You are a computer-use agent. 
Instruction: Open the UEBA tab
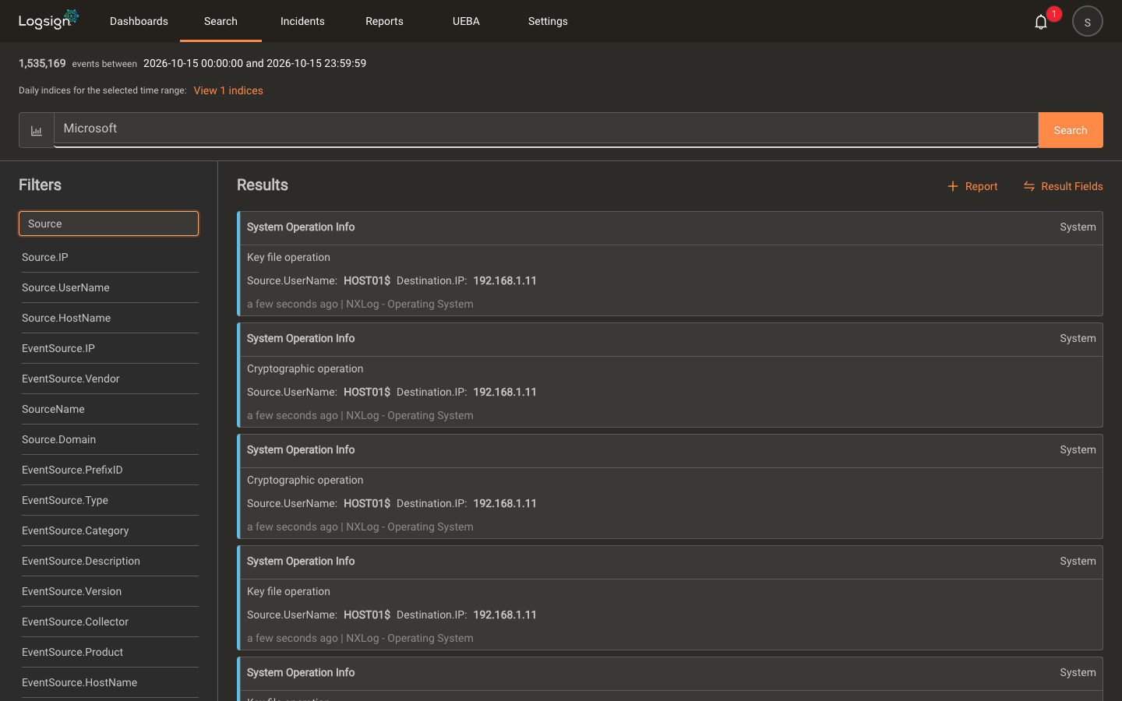[466, 21]
